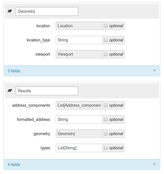The height and width of the screenshot is (174, 164).
Task: Edit the Results class name field
Action: tap(47, 91)
